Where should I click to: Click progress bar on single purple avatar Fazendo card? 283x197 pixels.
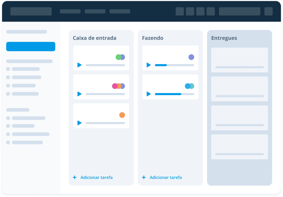(175, 65)
